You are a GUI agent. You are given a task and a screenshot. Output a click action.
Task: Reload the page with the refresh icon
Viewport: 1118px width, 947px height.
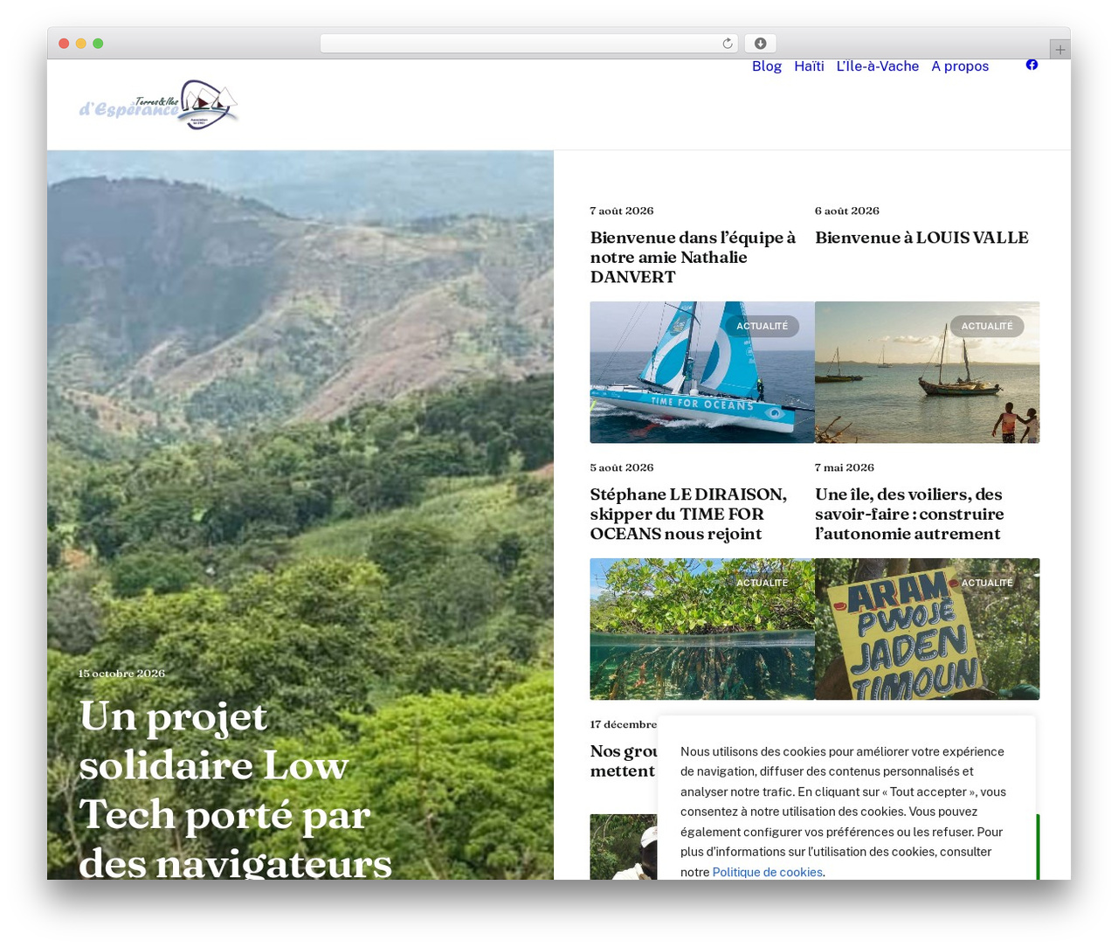click(x=728, y=44)
